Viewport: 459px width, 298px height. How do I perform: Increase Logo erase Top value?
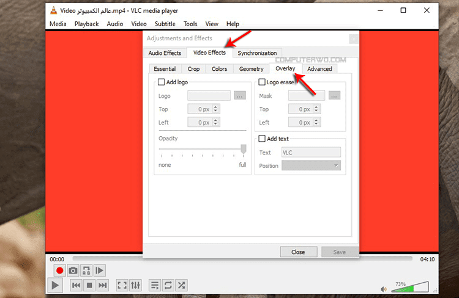[x=316, y=107]
